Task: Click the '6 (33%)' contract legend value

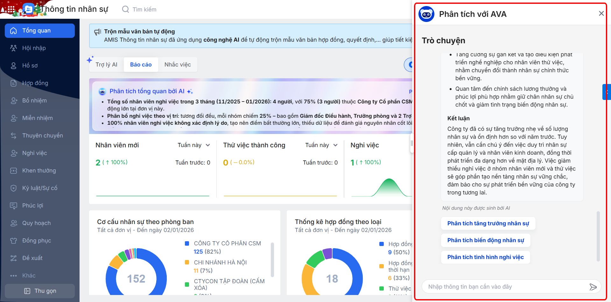Action: (399, 278)
